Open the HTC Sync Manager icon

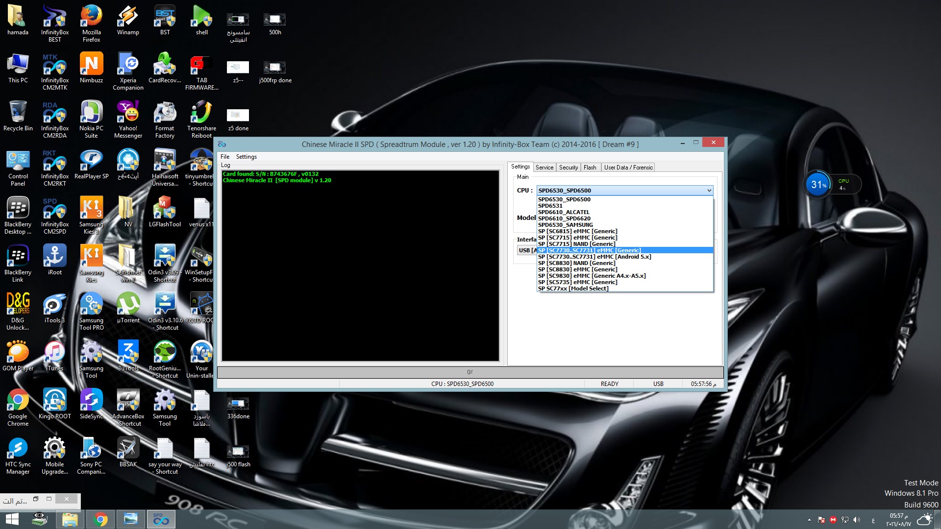pos(18,455)
